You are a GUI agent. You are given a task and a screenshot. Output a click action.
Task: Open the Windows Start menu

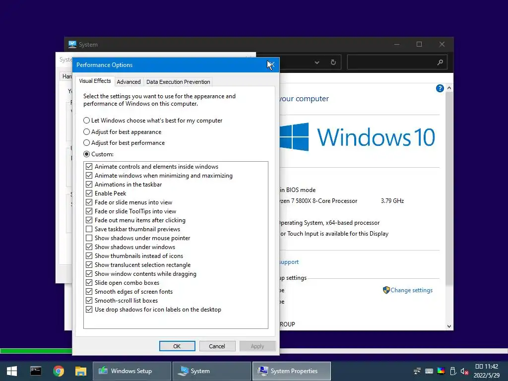point(12,371)
